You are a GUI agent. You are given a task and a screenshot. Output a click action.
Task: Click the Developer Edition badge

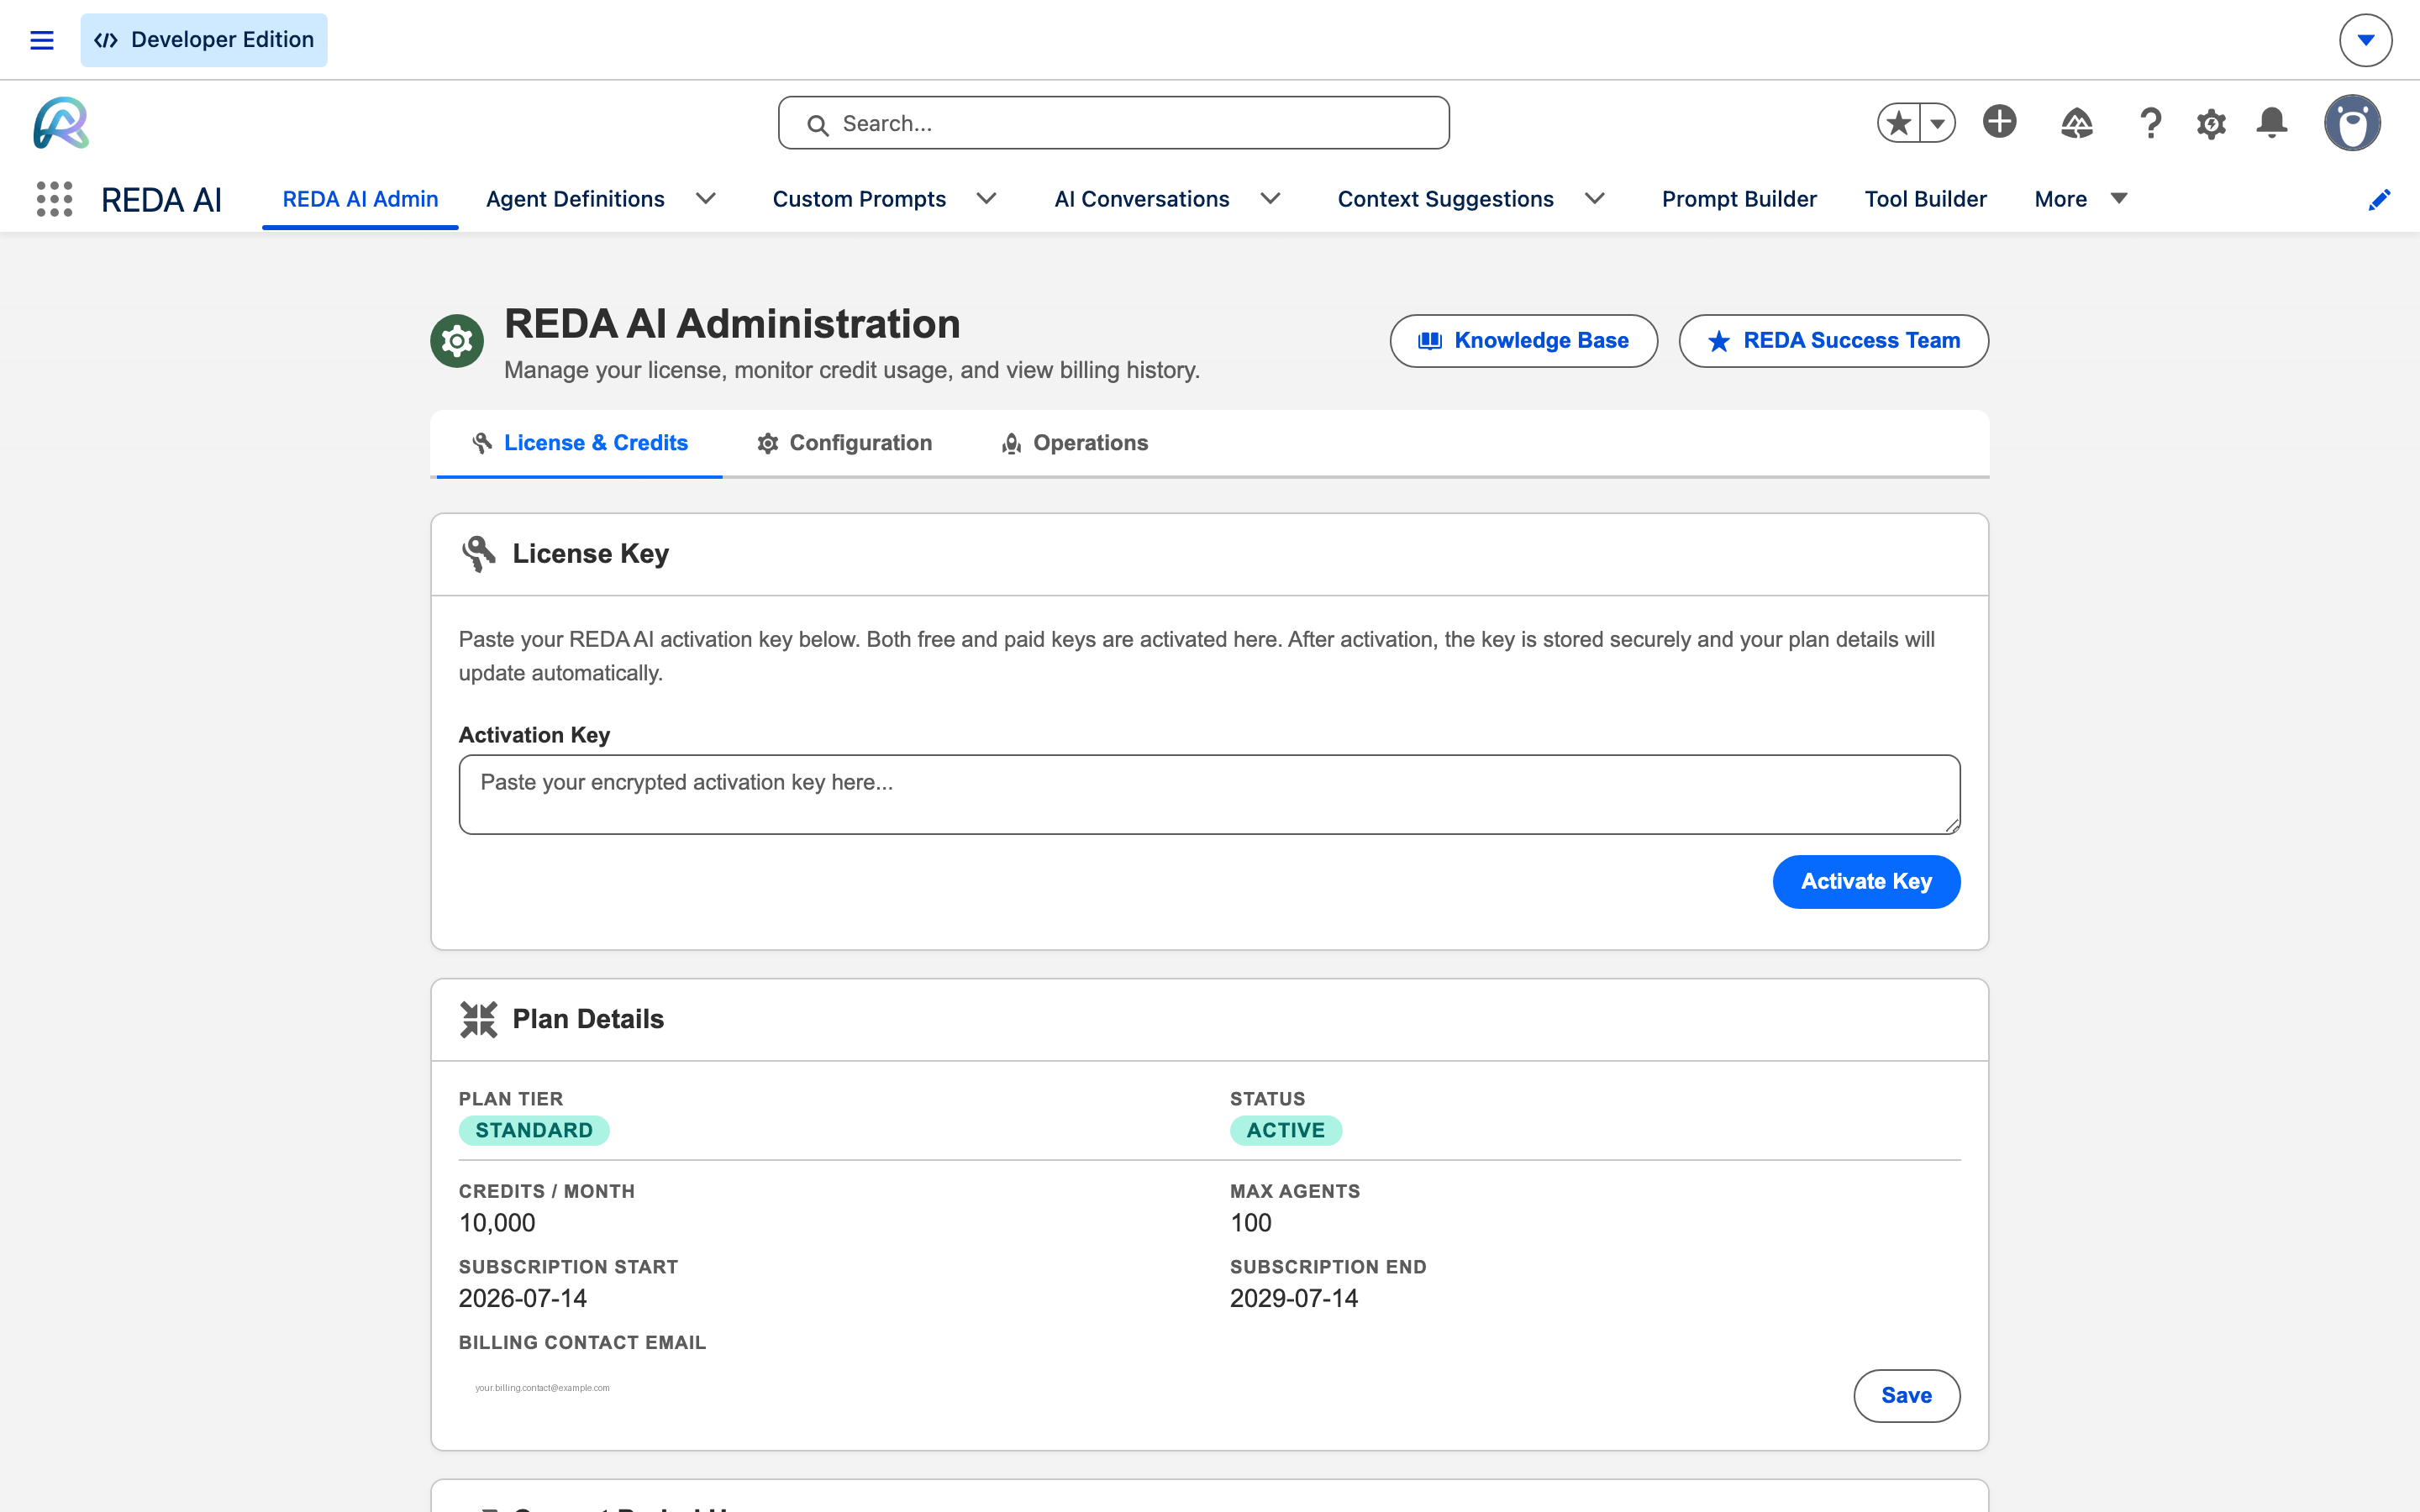(204, 40)
